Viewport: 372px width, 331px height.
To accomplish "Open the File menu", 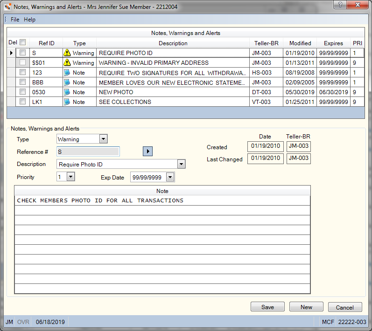I will click(15, 20).
